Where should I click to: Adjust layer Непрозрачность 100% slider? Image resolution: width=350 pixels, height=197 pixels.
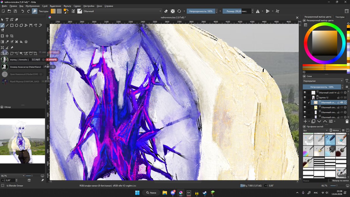point(322,87)
